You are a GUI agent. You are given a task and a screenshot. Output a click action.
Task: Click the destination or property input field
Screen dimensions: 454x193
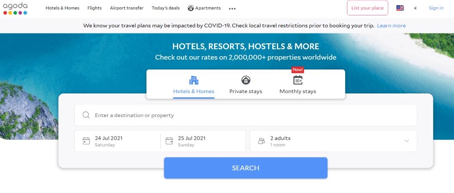coord(249,115)
